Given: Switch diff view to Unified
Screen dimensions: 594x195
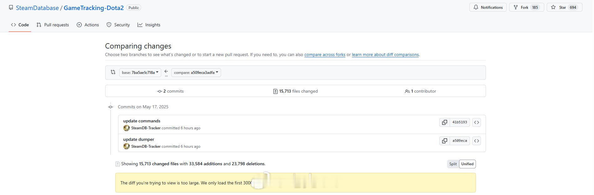Looking at the screenshot, I should coord(467,164).
